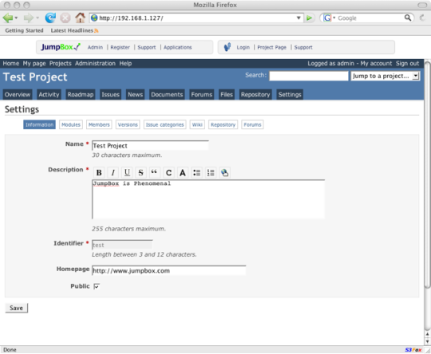431x354 pixels.
Task: Apply strikethrough with the S button
Action: (x=140, y=173)
